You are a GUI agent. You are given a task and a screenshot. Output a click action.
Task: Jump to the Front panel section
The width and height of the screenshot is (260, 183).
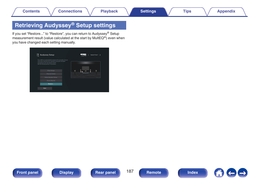click(x=28, y=173)
